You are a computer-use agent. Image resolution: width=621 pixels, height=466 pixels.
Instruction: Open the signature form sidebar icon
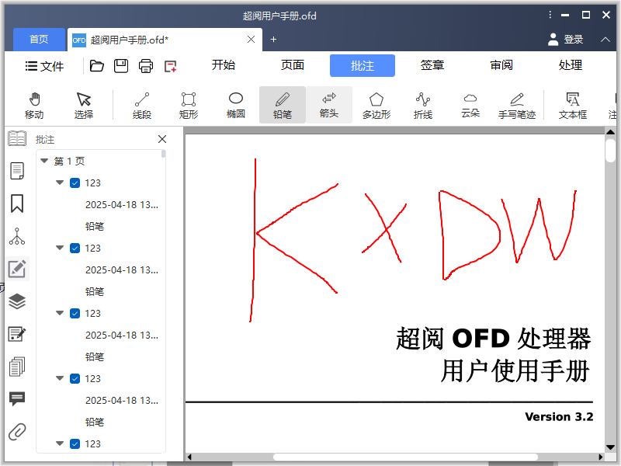[x=17, y=334]
